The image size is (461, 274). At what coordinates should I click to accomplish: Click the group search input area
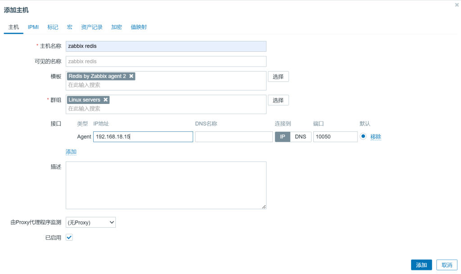click(x=166, y=109)
